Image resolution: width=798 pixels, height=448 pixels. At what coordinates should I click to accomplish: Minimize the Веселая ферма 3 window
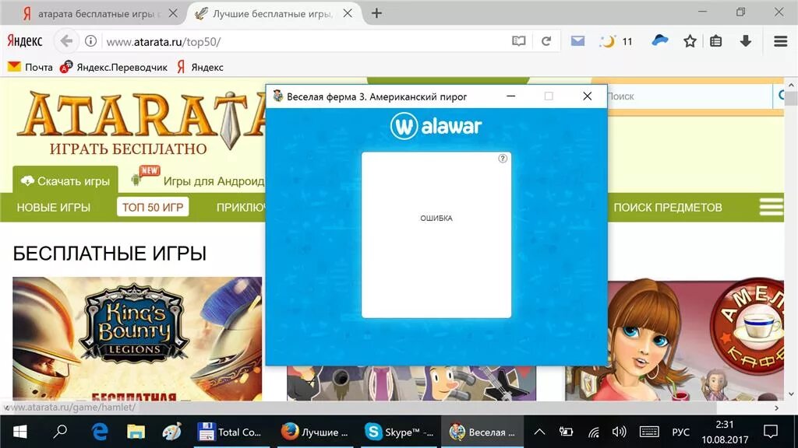click(511, 96)
